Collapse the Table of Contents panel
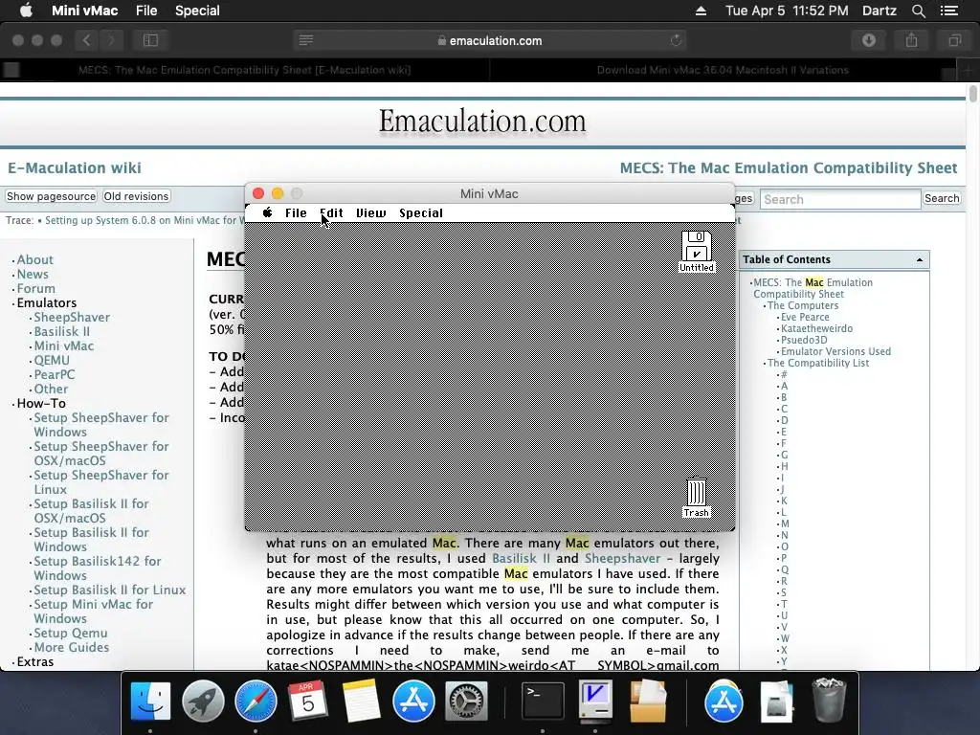 coord(920,260)
